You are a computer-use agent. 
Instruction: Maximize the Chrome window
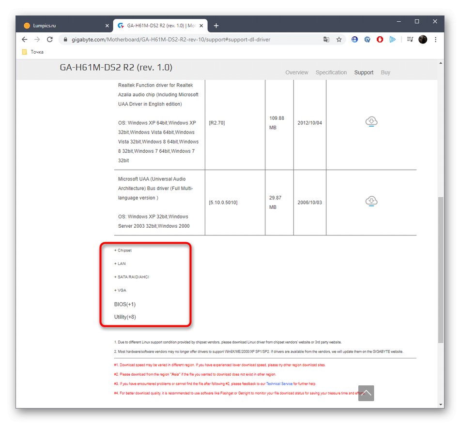coord(416,21)
